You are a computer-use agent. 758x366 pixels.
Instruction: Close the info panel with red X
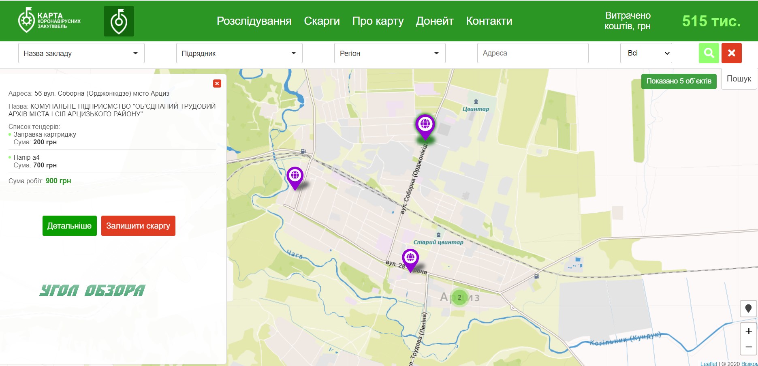(217, 83)
